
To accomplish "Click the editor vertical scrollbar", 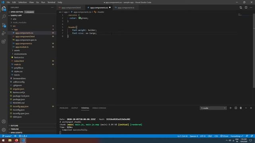I will (254, 51).
